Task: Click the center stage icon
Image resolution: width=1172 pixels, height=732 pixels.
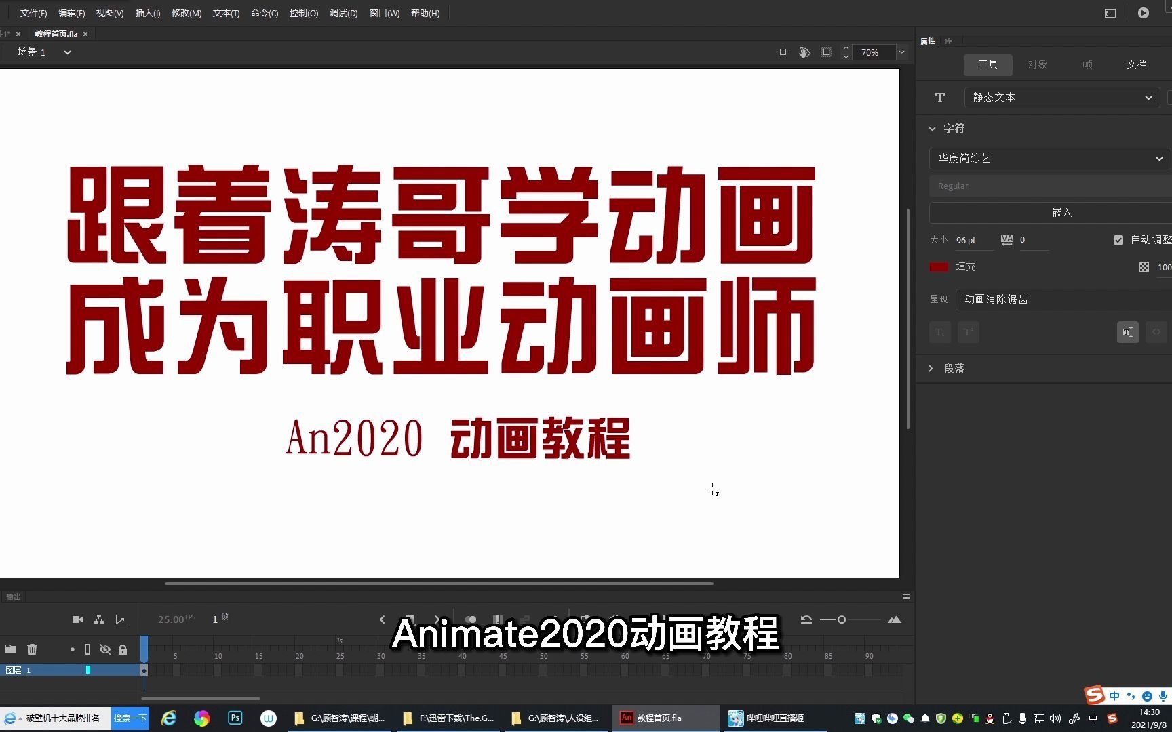Action: click(783, 52)
